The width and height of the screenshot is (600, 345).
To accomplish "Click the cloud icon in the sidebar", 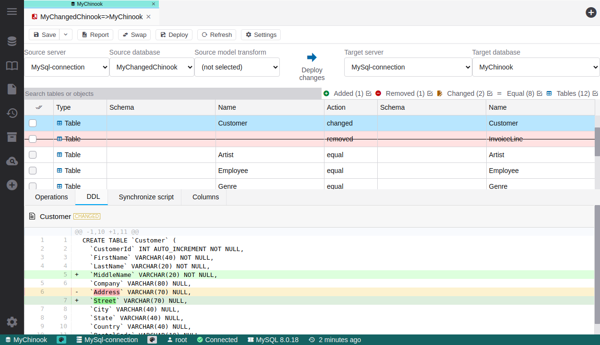I will pos(12,161).
